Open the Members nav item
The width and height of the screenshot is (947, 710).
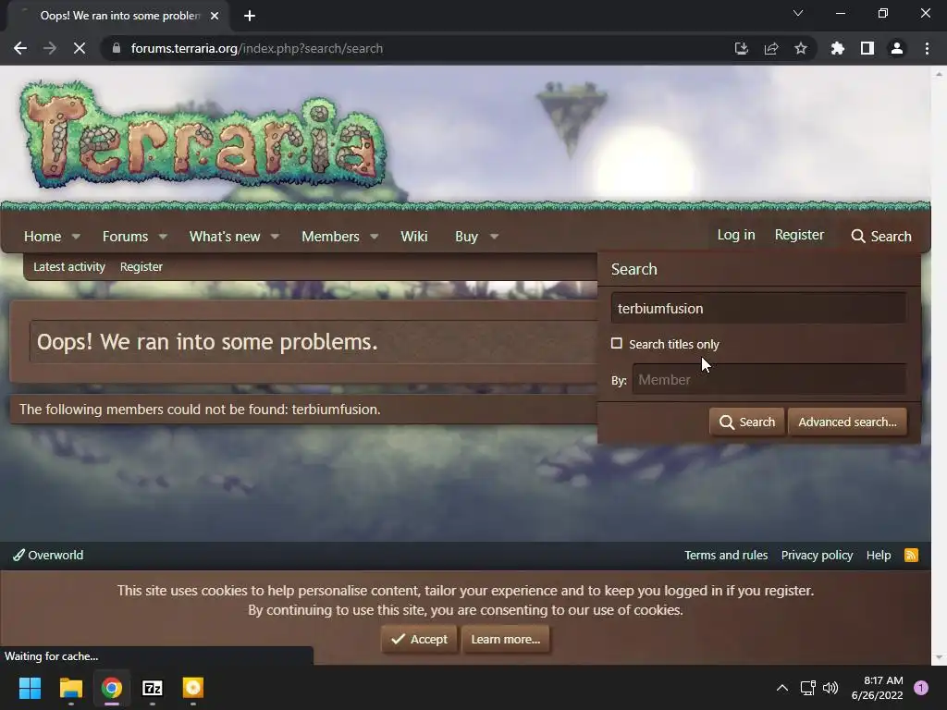[x=330, y=236]
